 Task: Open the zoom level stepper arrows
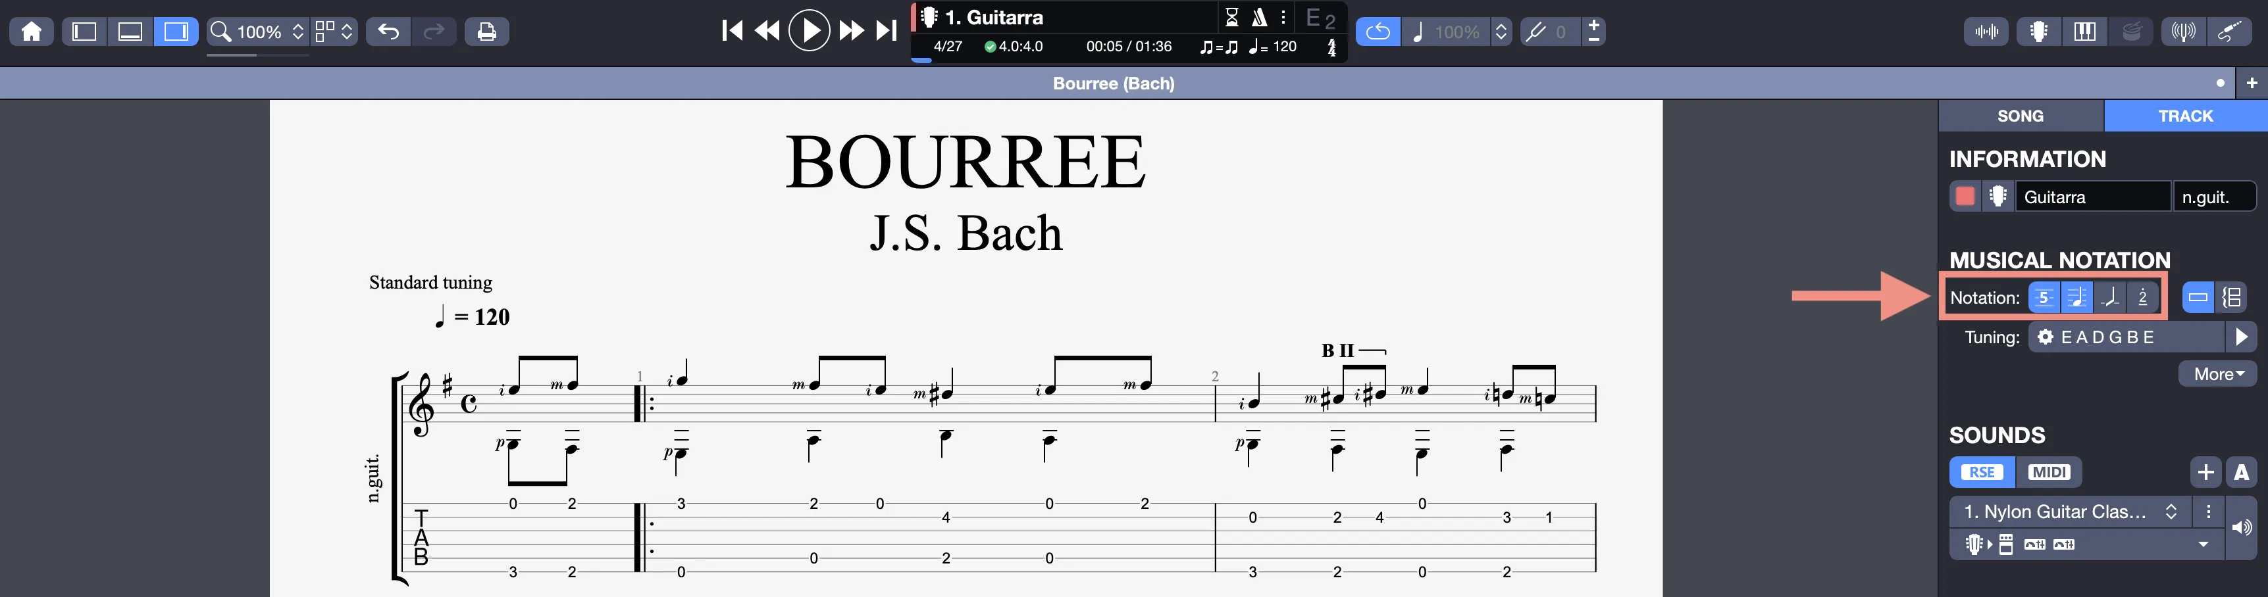point(298,32)
